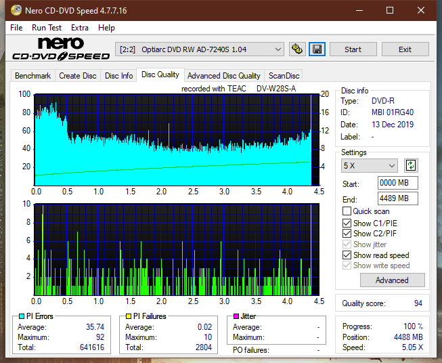Open the Optiarc drive selection dropdown
The image size is (442, 363).
coord(199,49)
